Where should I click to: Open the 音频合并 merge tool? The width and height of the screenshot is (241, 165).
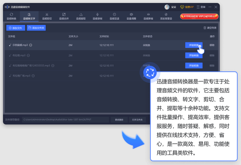point(64,16)
